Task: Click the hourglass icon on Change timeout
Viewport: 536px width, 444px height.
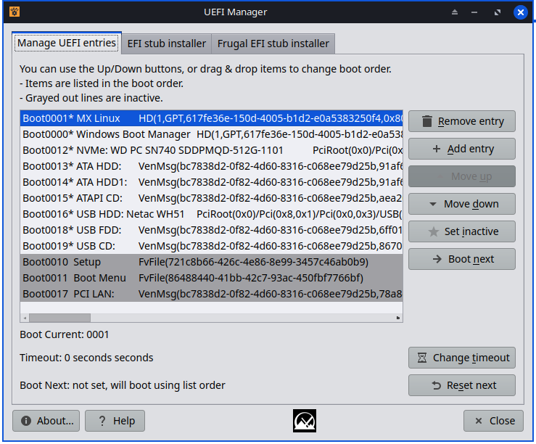Action: (422, 358)
